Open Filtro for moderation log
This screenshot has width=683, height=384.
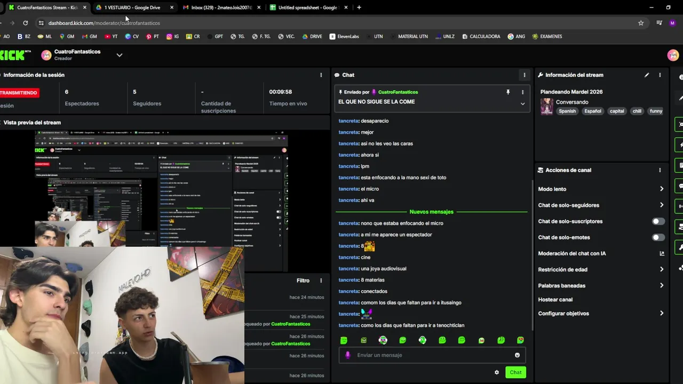303,281
